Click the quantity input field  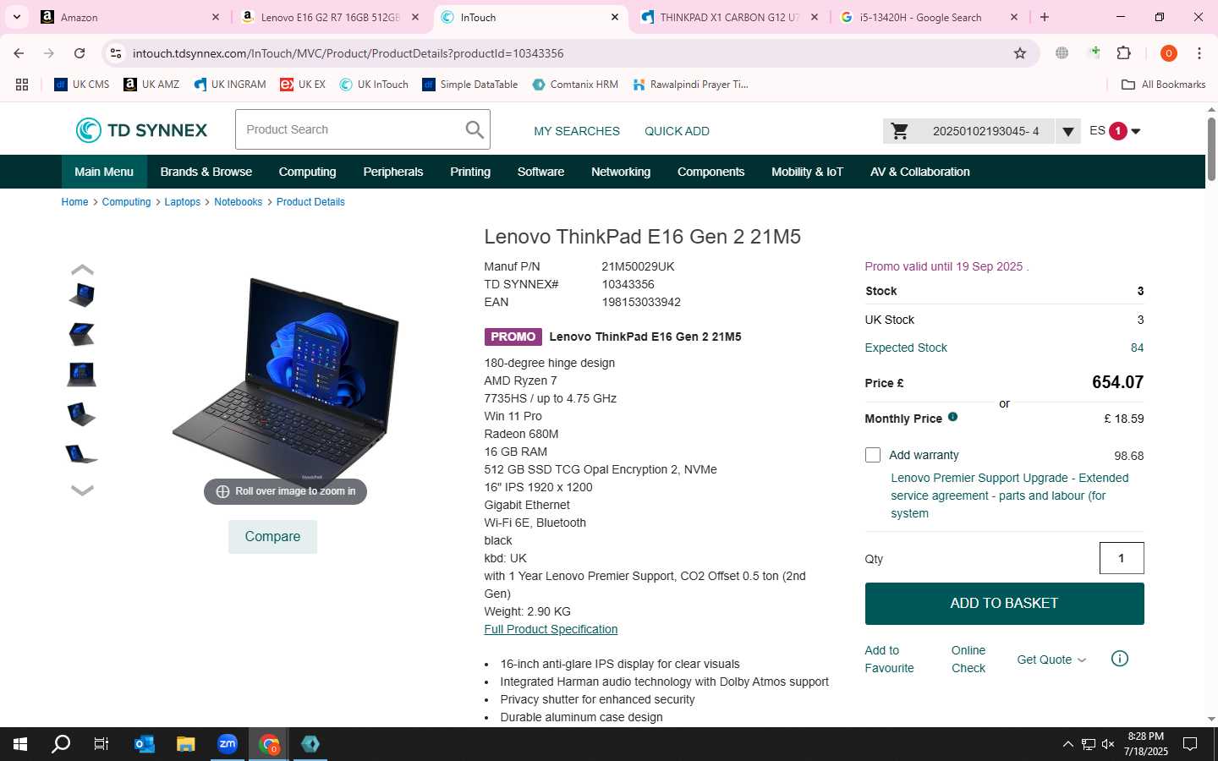pos(1122,558)
